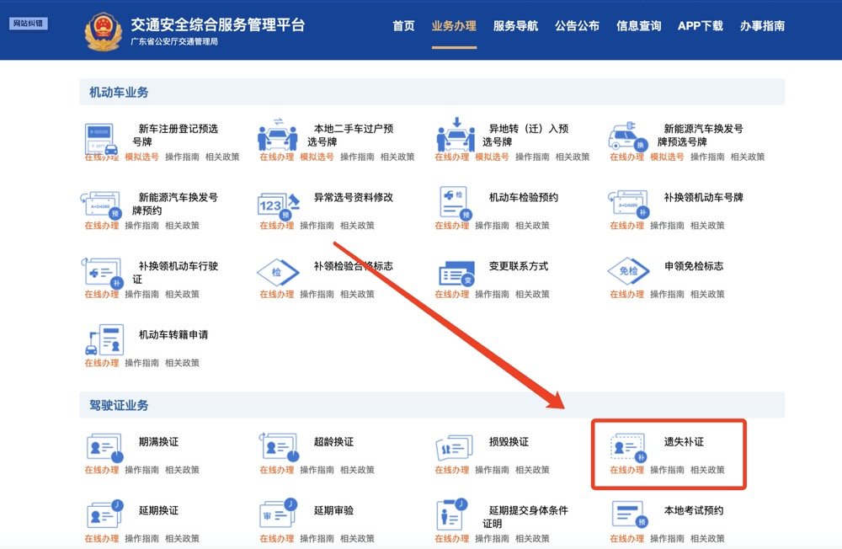Click the 遗失补证 license card icon
Screen dimensions: 842x549
click(629, 447)
